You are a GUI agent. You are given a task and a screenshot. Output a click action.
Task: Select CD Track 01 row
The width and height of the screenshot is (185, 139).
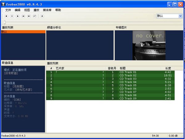click(110, 72)
